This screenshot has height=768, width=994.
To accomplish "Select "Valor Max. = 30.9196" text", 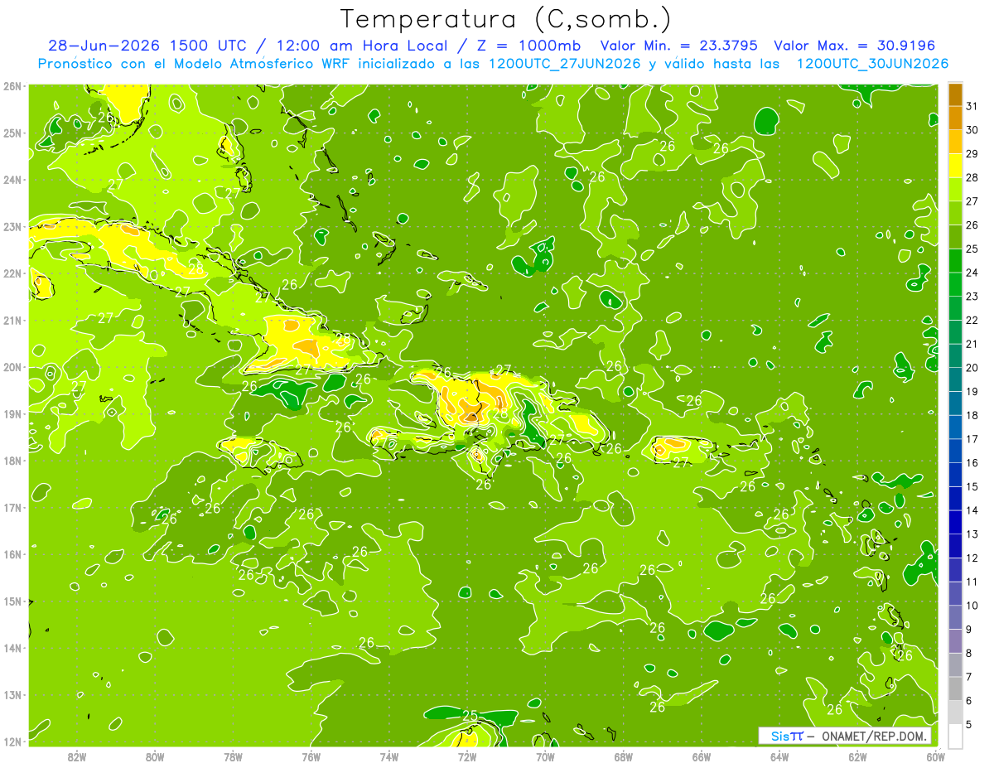I will (x=854, y=46).
